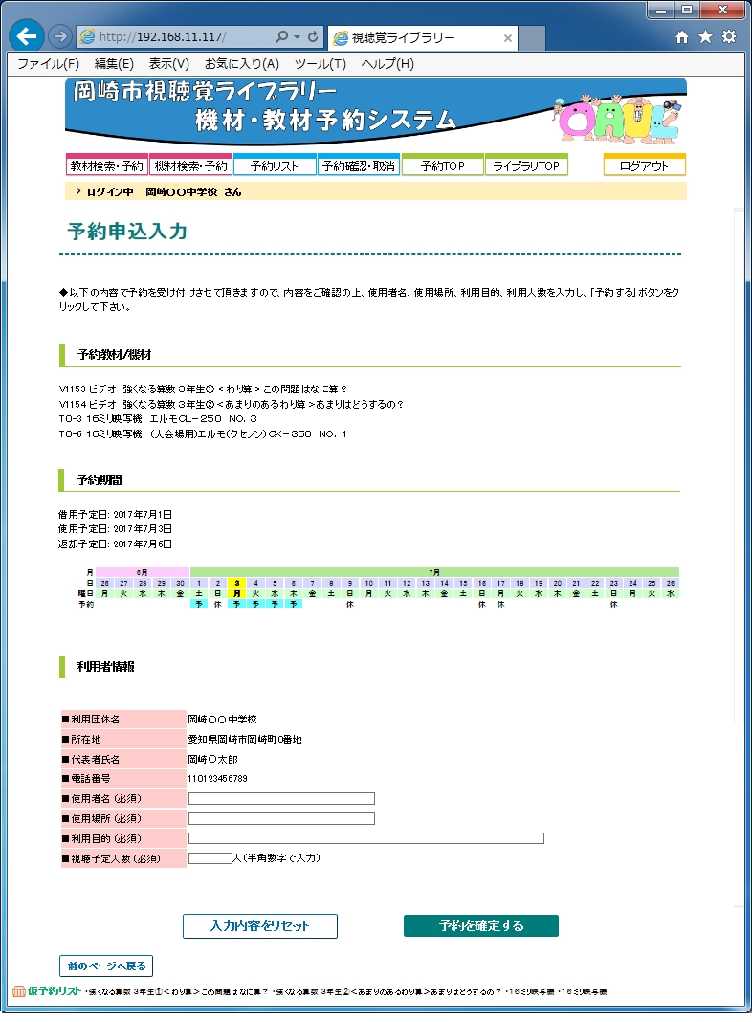
Task: Open favorites star icon
Action: coord(705,37)
